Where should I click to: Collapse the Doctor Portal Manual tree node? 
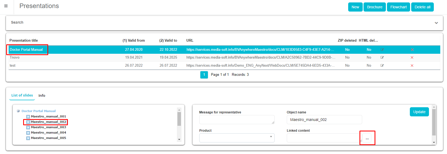(x=18, y=111)
